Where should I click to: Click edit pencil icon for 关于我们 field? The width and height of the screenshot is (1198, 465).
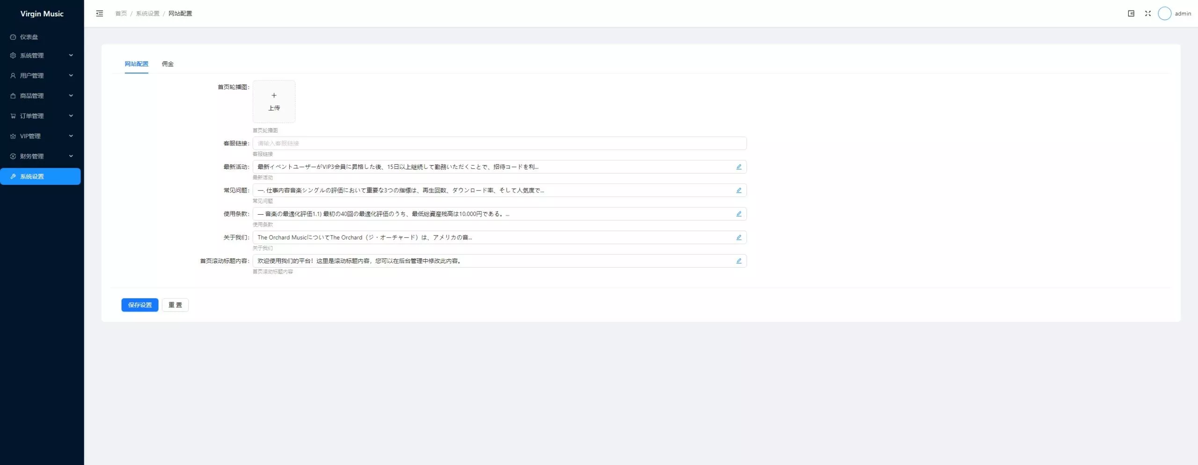[738, 238]
